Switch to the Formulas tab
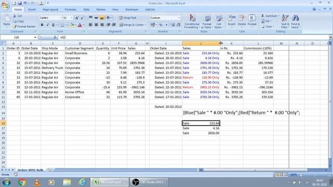Viewport: 333px width, 187px height. point(70,9)
